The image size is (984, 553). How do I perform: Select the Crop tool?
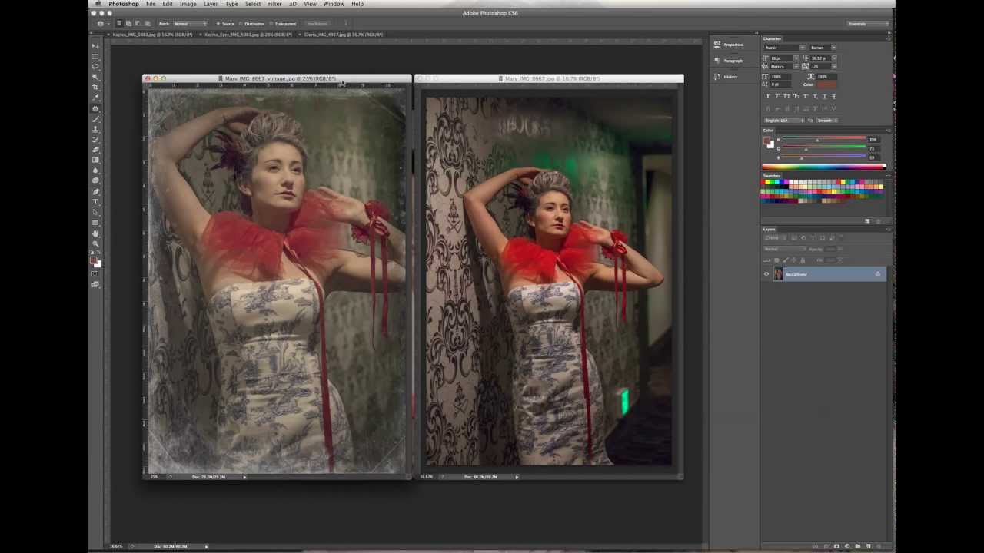point(95,84)
